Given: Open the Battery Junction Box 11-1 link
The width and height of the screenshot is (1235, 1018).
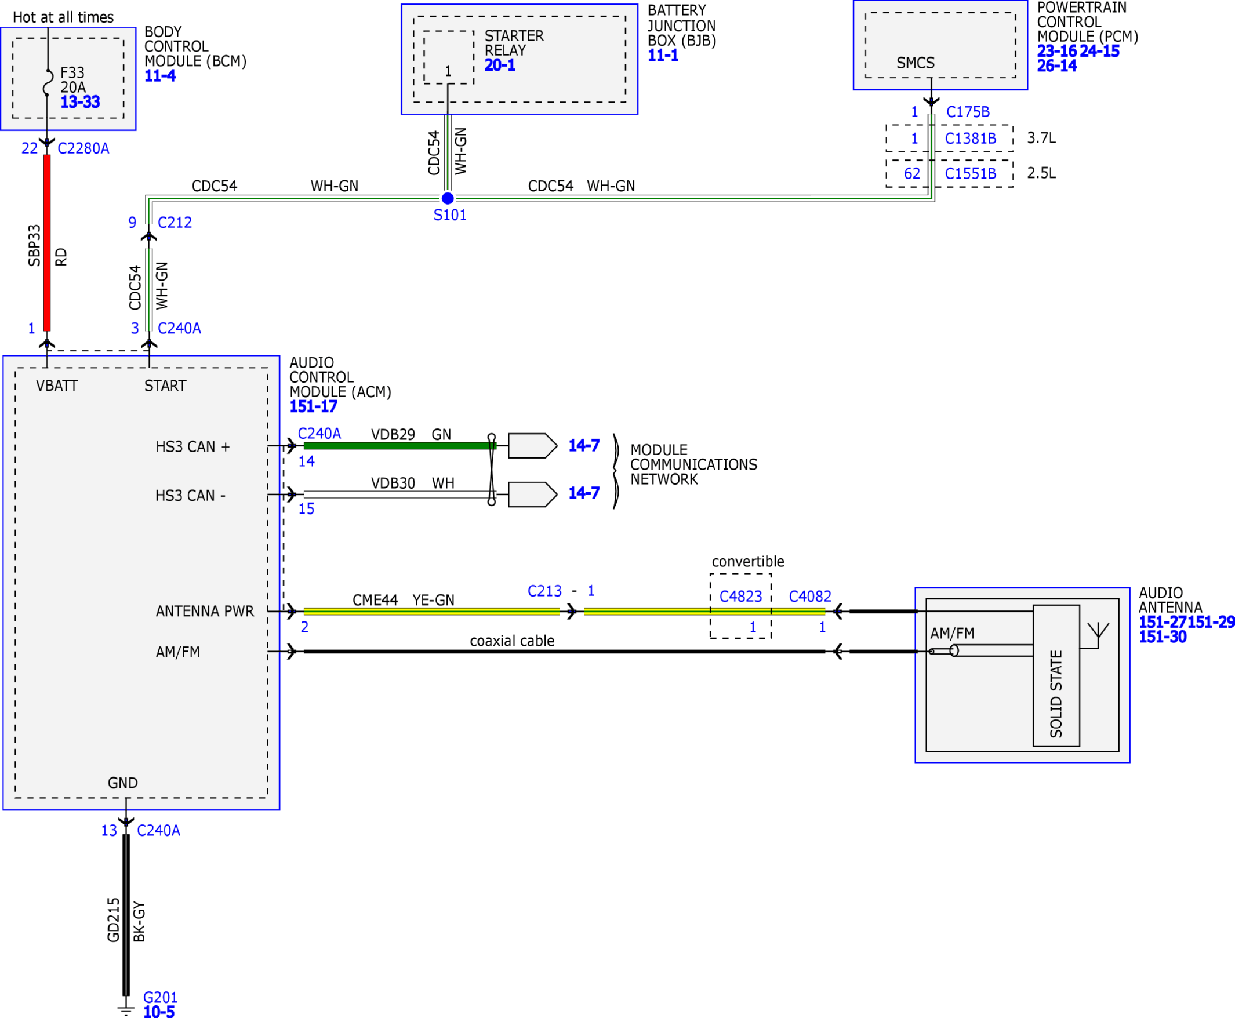Looking at the screenshot, I should [x=663, y=55].
